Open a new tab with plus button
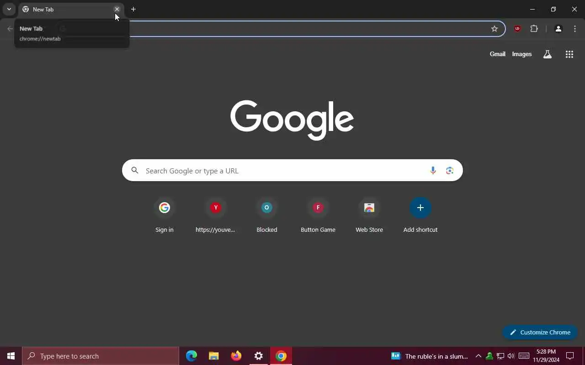The width and height of the screenshot is (585, 365). [133, 9]
